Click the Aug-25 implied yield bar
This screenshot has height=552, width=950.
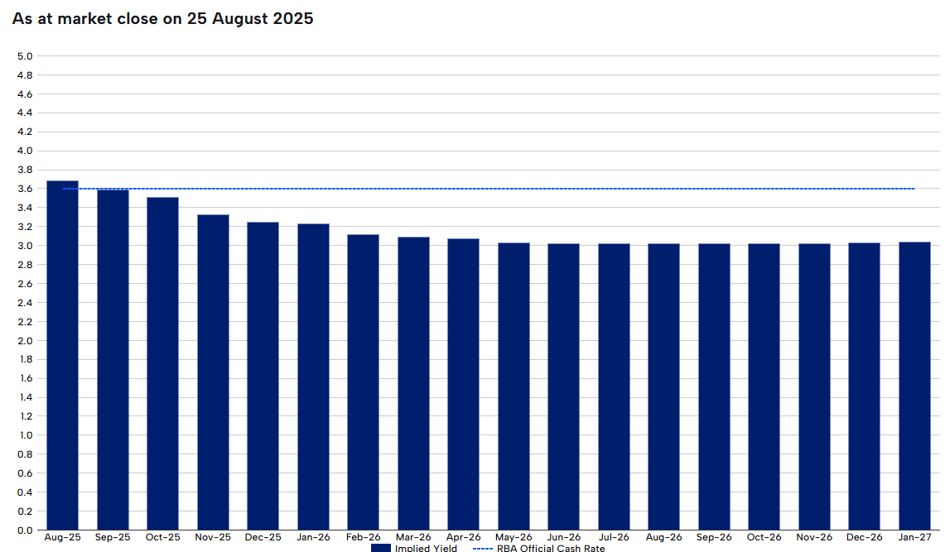click(62, 356)
